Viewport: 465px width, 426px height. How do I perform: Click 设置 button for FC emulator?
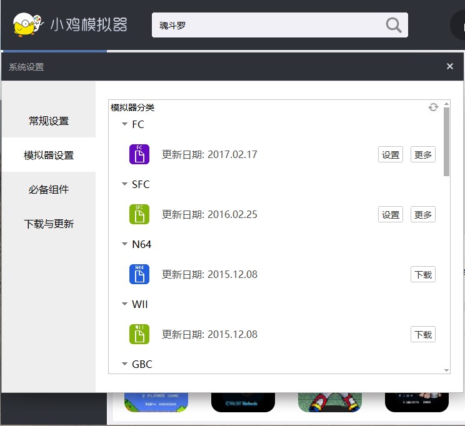tap(390, 154)
